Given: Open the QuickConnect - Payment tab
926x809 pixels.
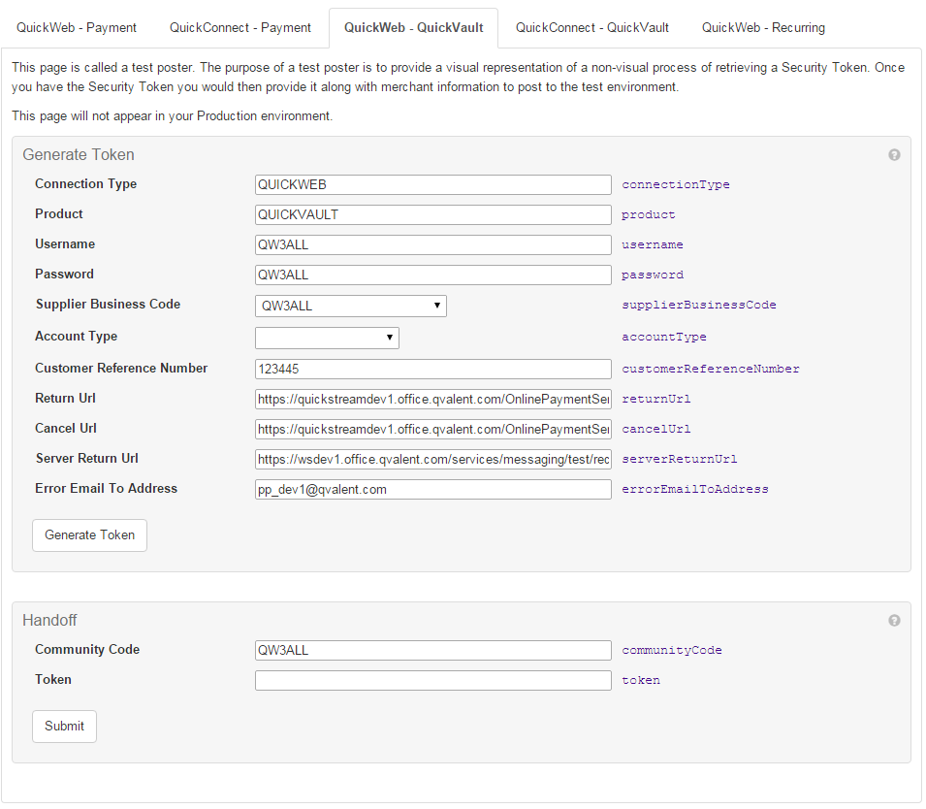Looking at the screenshot, I should (240, 27).
